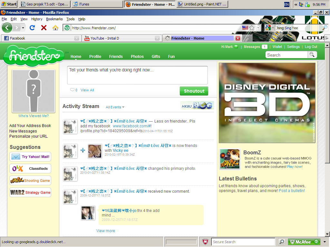Click the green online status icon beside Hi Mark
This screenshot has width=330, height=247.
[x=236, y=47]
